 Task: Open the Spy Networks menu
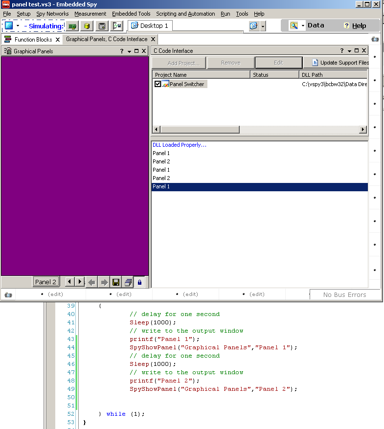[52, 14]
